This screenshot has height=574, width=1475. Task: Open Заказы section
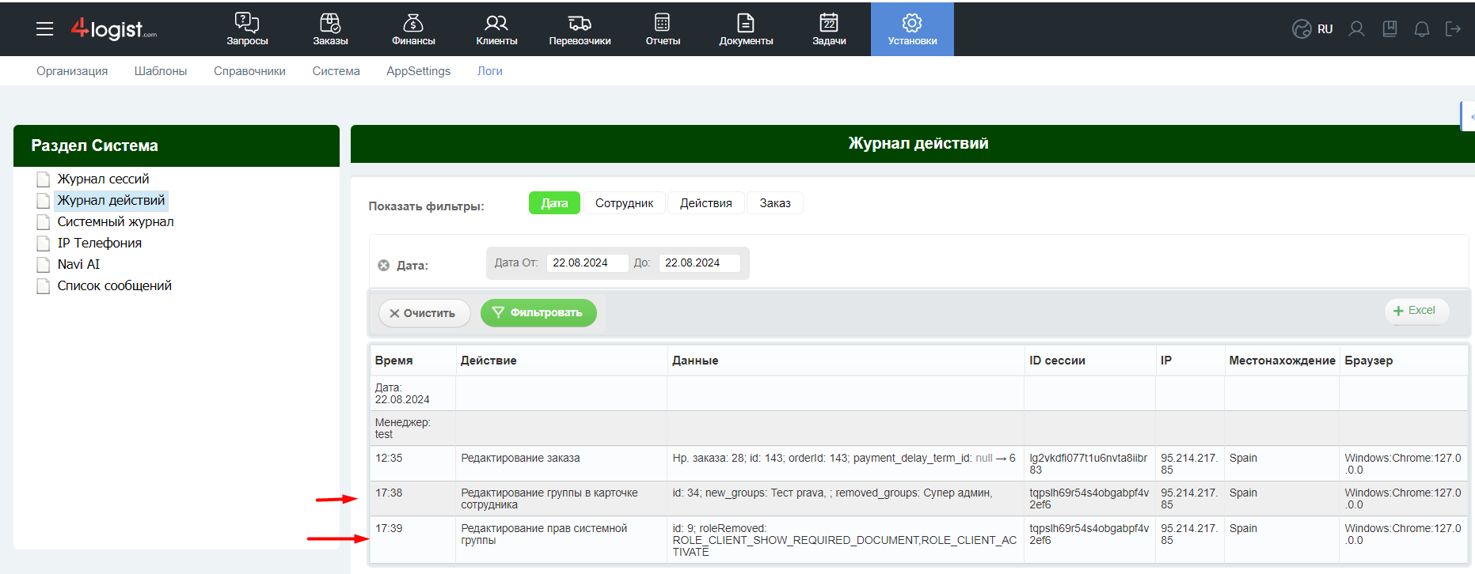(330, 29)
